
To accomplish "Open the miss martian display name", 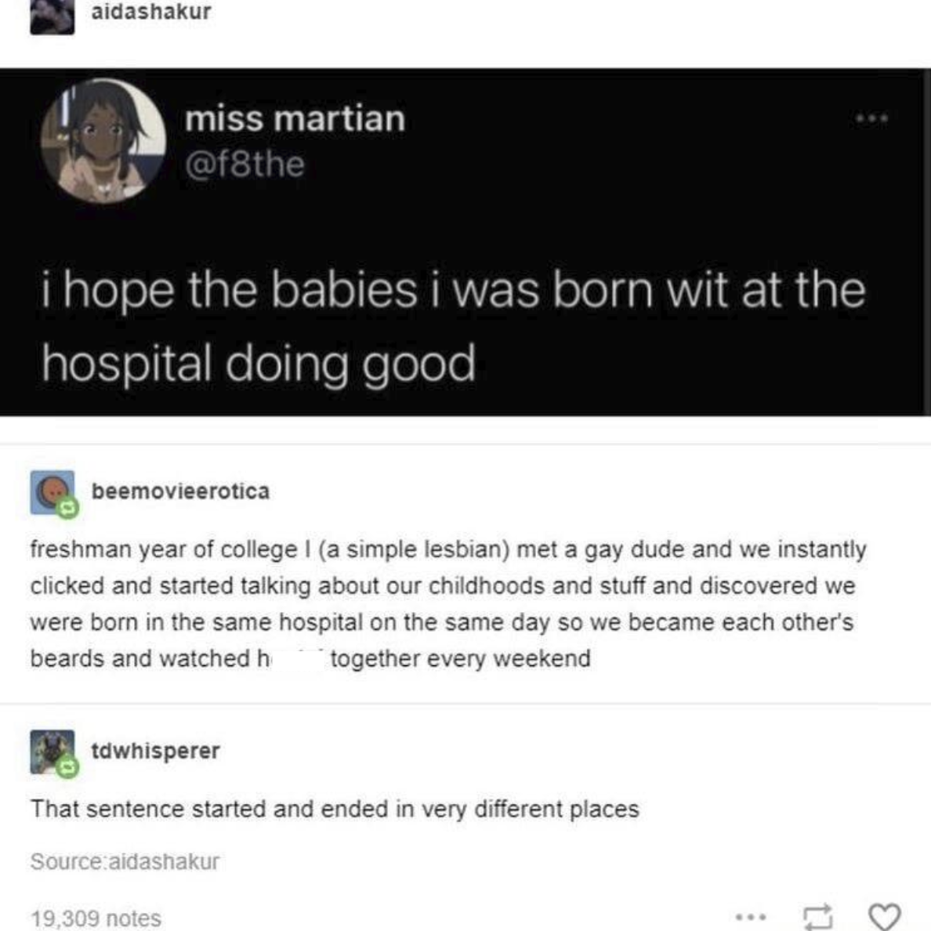I will tap(295, 119).
